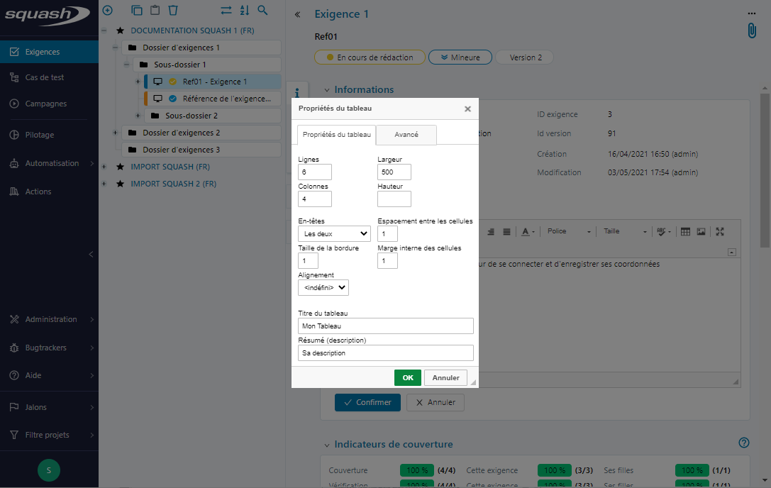Click the help icon beside Indicateurs de couverture
Screen dimensions: 771x488
[743, 443]
